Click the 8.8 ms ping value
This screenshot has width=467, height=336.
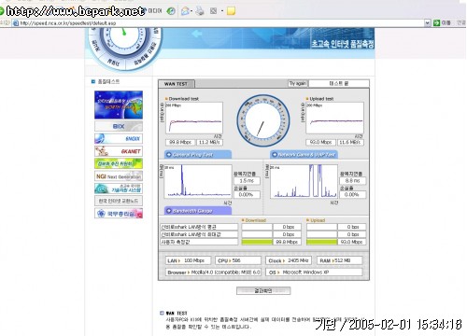click(353, 180)
